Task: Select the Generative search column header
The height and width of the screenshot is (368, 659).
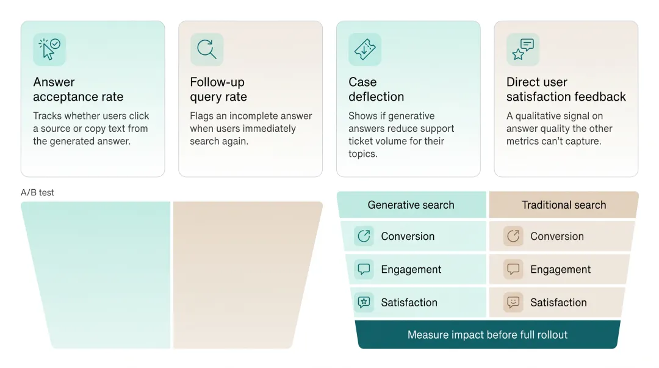Action: 411,205
